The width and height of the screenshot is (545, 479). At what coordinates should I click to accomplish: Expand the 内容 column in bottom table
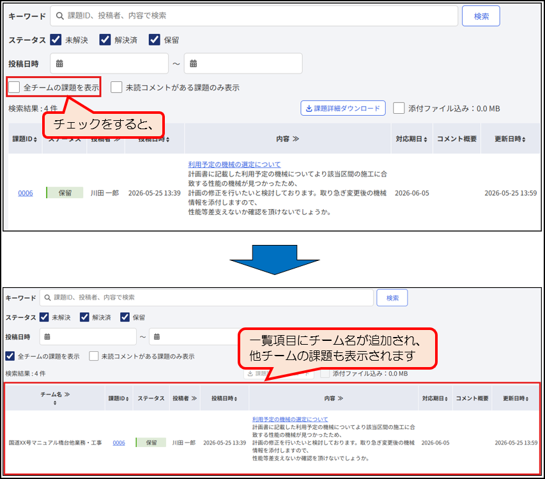coord(341,398)
